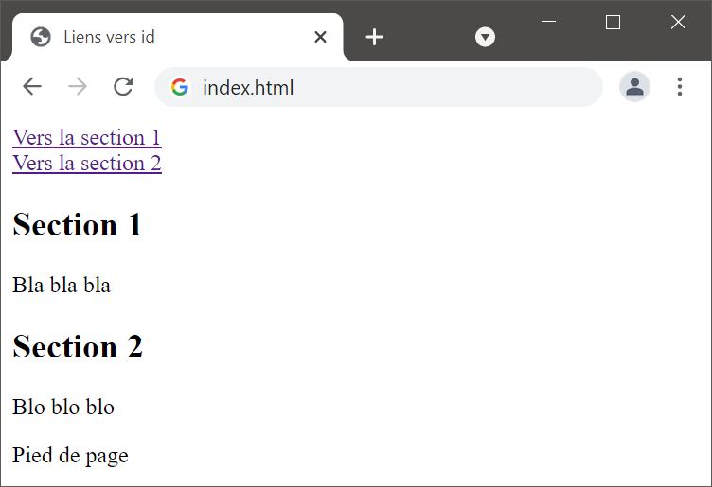Viewport: 712px width, 487px height.
Task: Click the Section 2 heading
Action: (78, 346)
